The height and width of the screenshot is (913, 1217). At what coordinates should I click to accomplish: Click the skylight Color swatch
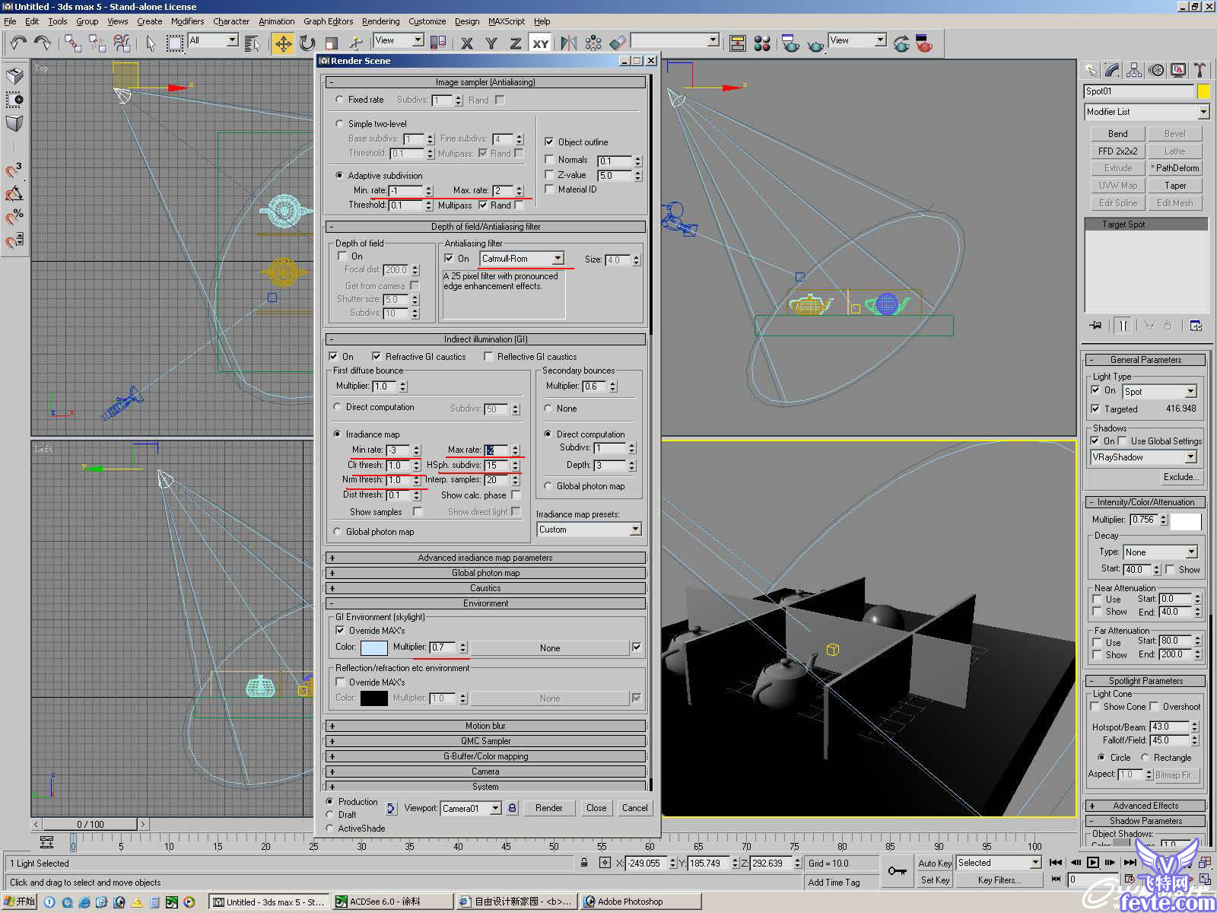click(373, 647)
